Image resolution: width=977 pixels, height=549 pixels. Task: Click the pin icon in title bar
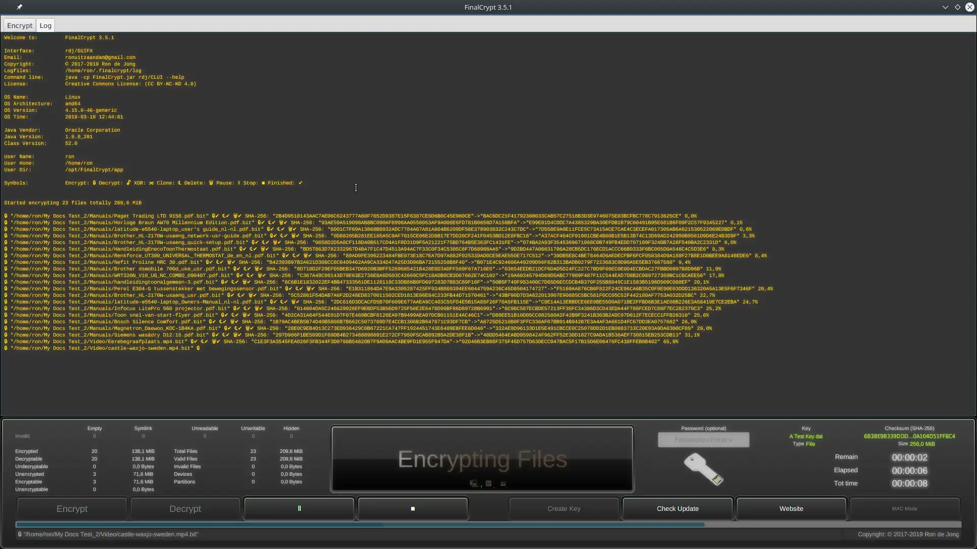(x=19, y=7)
